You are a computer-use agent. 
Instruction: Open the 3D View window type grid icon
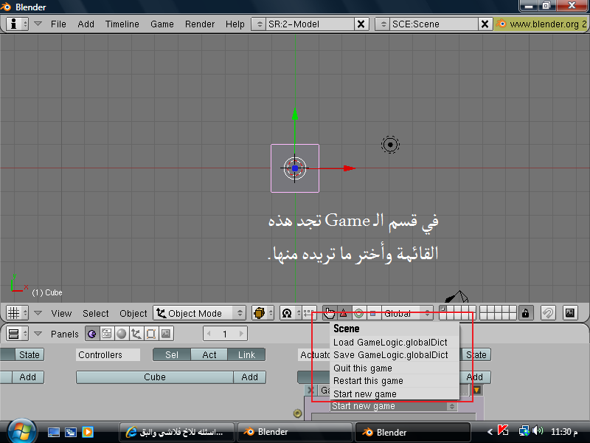[17, 313]
